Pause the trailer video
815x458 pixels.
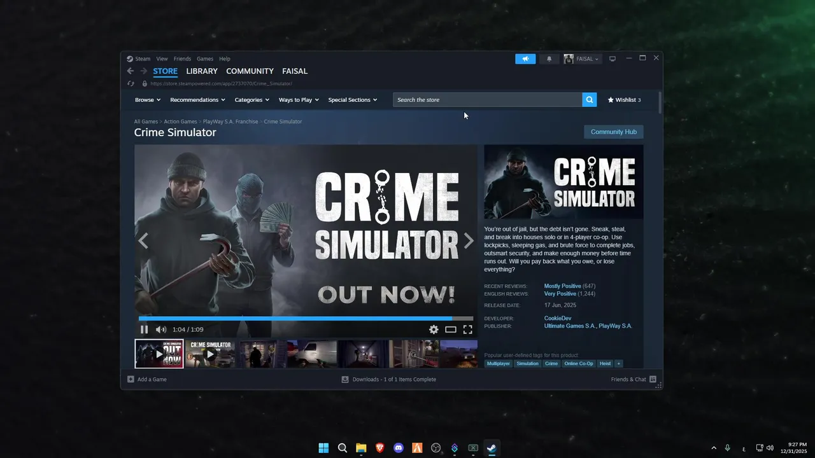[144, 330]
